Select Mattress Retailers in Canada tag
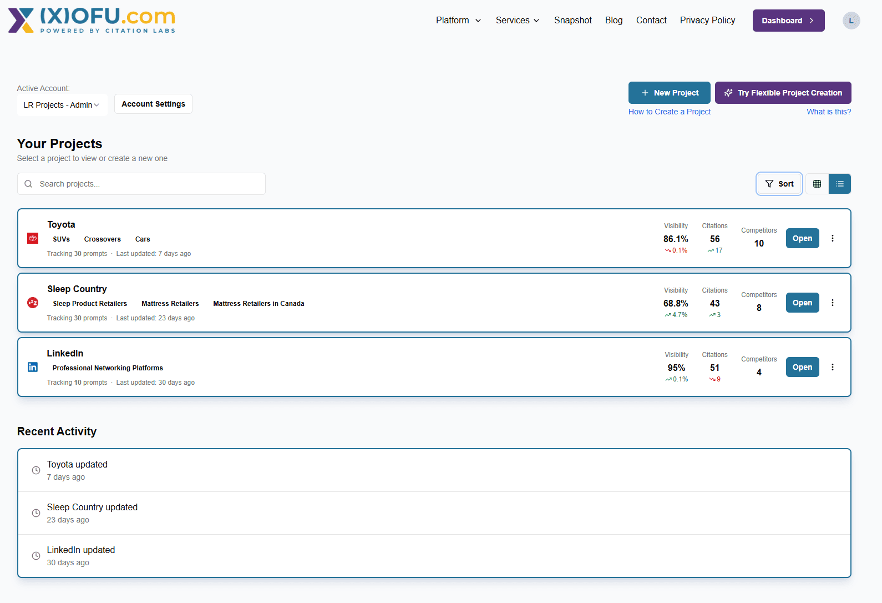The height and width of the screenshot is (603, 882). point(258,304)
